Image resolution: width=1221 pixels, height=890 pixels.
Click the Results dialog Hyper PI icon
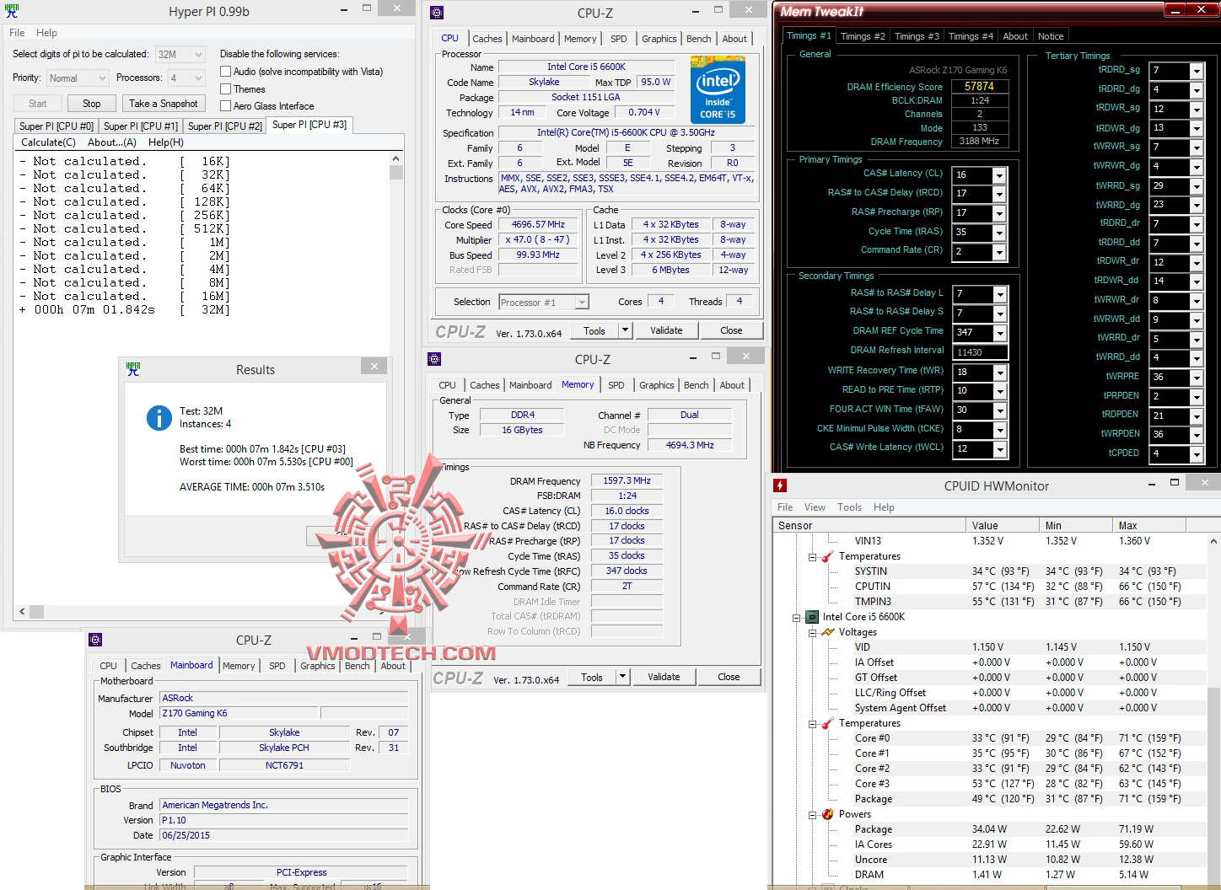pyautogui.click(x=132, y=369)
